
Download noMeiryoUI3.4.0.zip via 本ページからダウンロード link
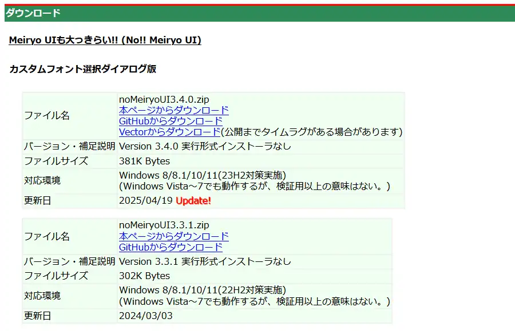174,110
